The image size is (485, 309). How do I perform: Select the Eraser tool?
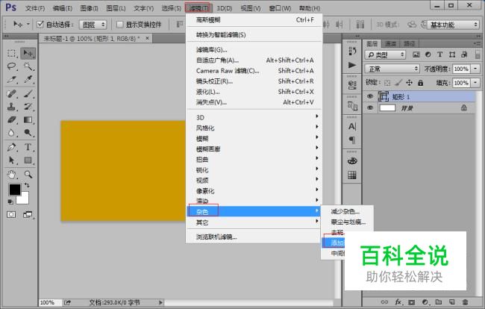point(11,119)
